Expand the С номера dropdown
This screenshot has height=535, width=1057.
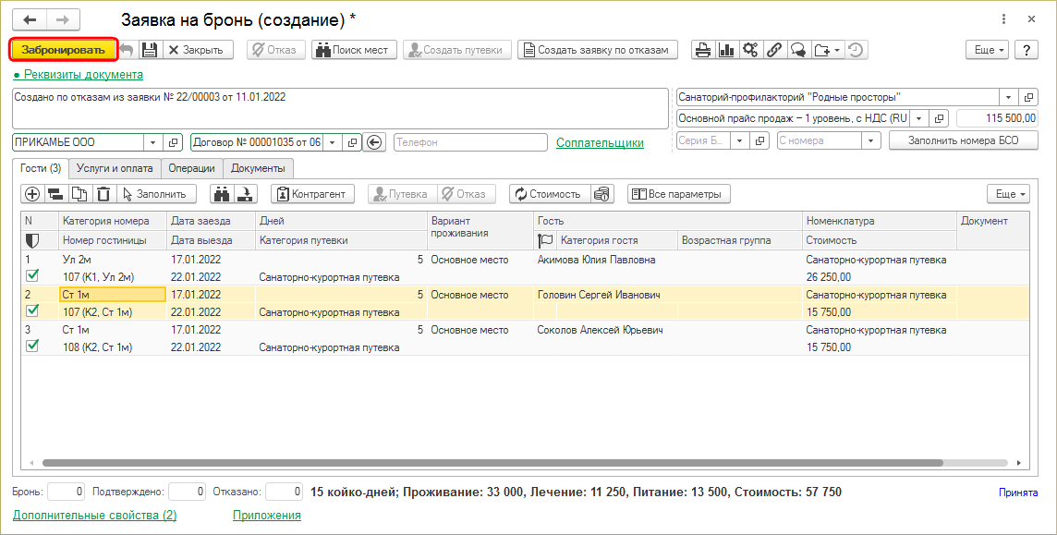click(872, 140)
